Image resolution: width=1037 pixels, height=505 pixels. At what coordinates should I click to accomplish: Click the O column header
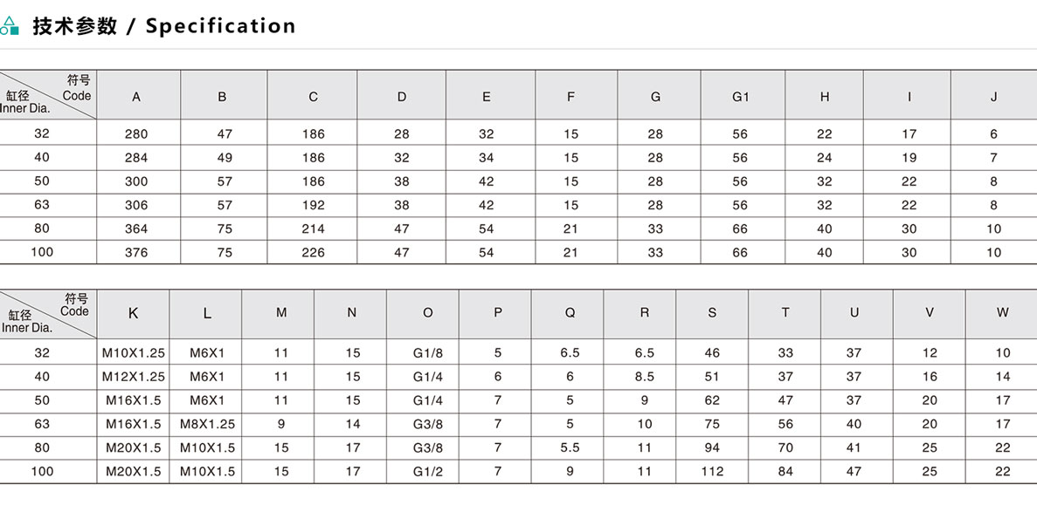coord(427,313)
